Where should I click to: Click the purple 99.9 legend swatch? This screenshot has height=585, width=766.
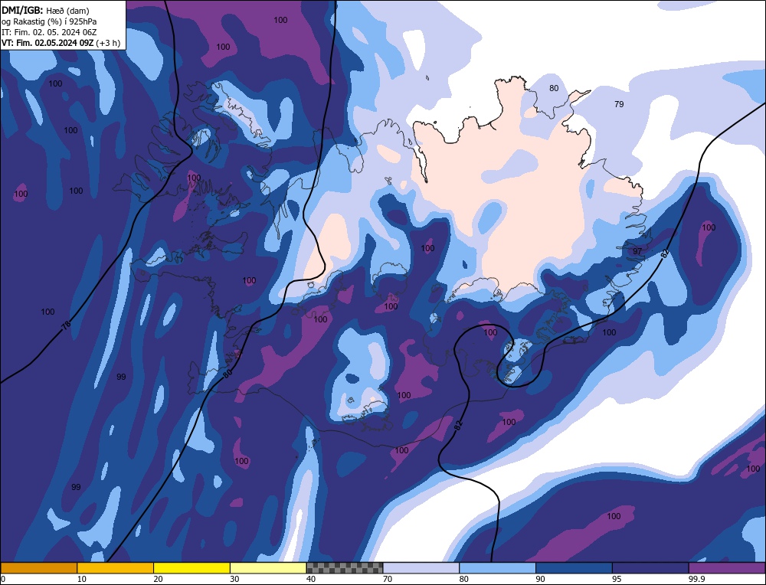[x=727, y=568]
